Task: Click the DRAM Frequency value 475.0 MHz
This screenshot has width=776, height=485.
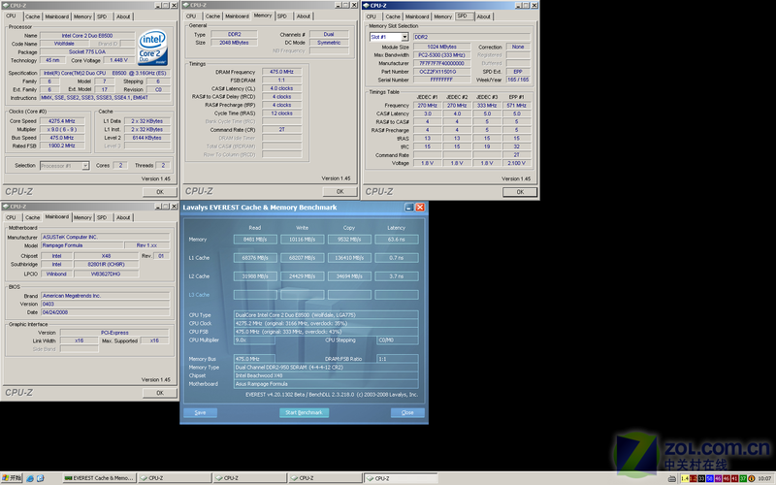Action: pos(281,72)
